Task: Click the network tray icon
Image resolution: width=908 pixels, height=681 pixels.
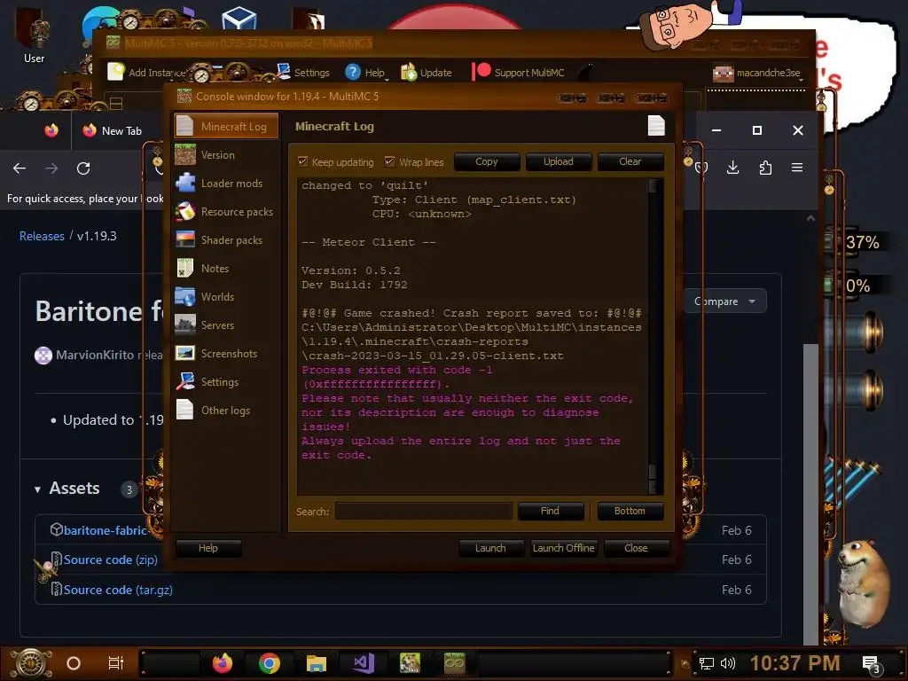Action: (707, 663)
